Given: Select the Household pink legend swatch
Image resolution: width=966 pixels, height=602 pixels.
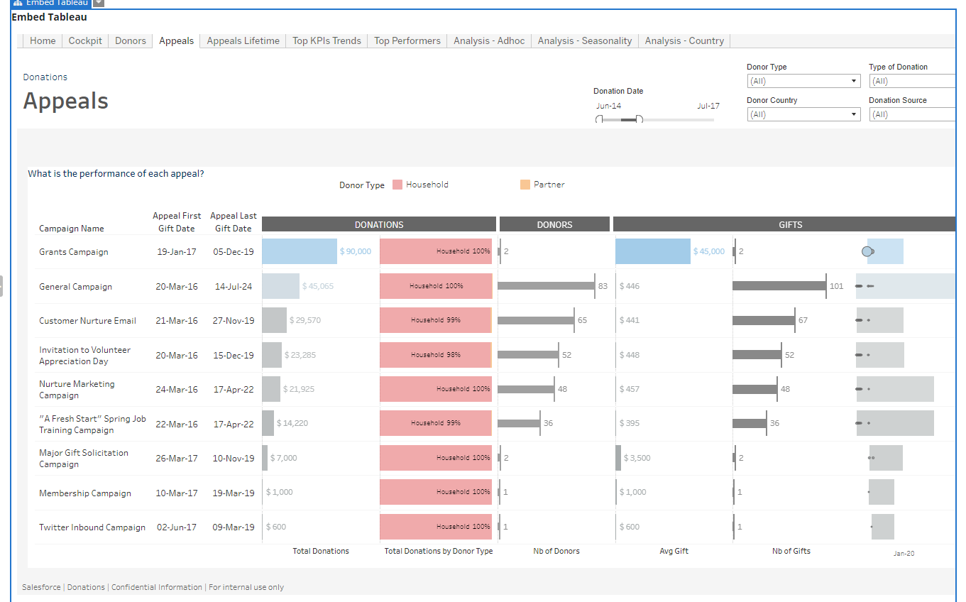Looking at the screenshot, I should [x=397, y=185].
